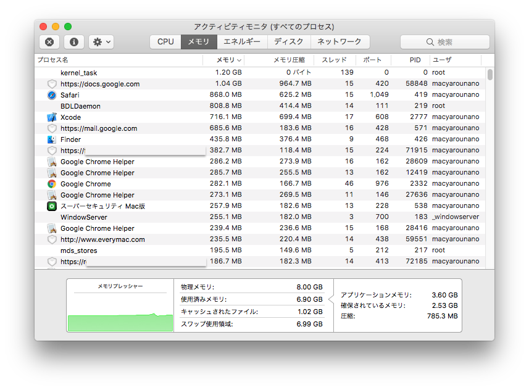Image resolution: width=529 pixels, height=390 pixels.
Task: Click the process list vertical scrollbar thumb
Action: tap(490, 75)
